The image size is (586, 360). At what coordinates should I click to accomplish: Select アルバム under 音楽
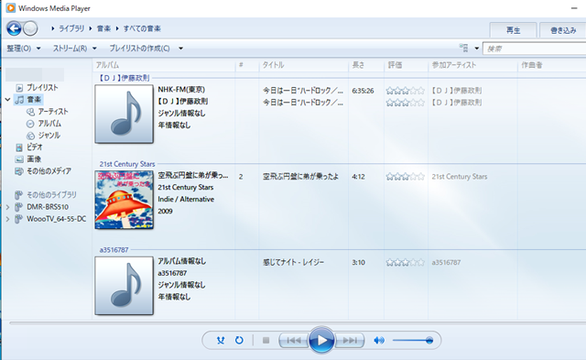[x=49, y=124]
